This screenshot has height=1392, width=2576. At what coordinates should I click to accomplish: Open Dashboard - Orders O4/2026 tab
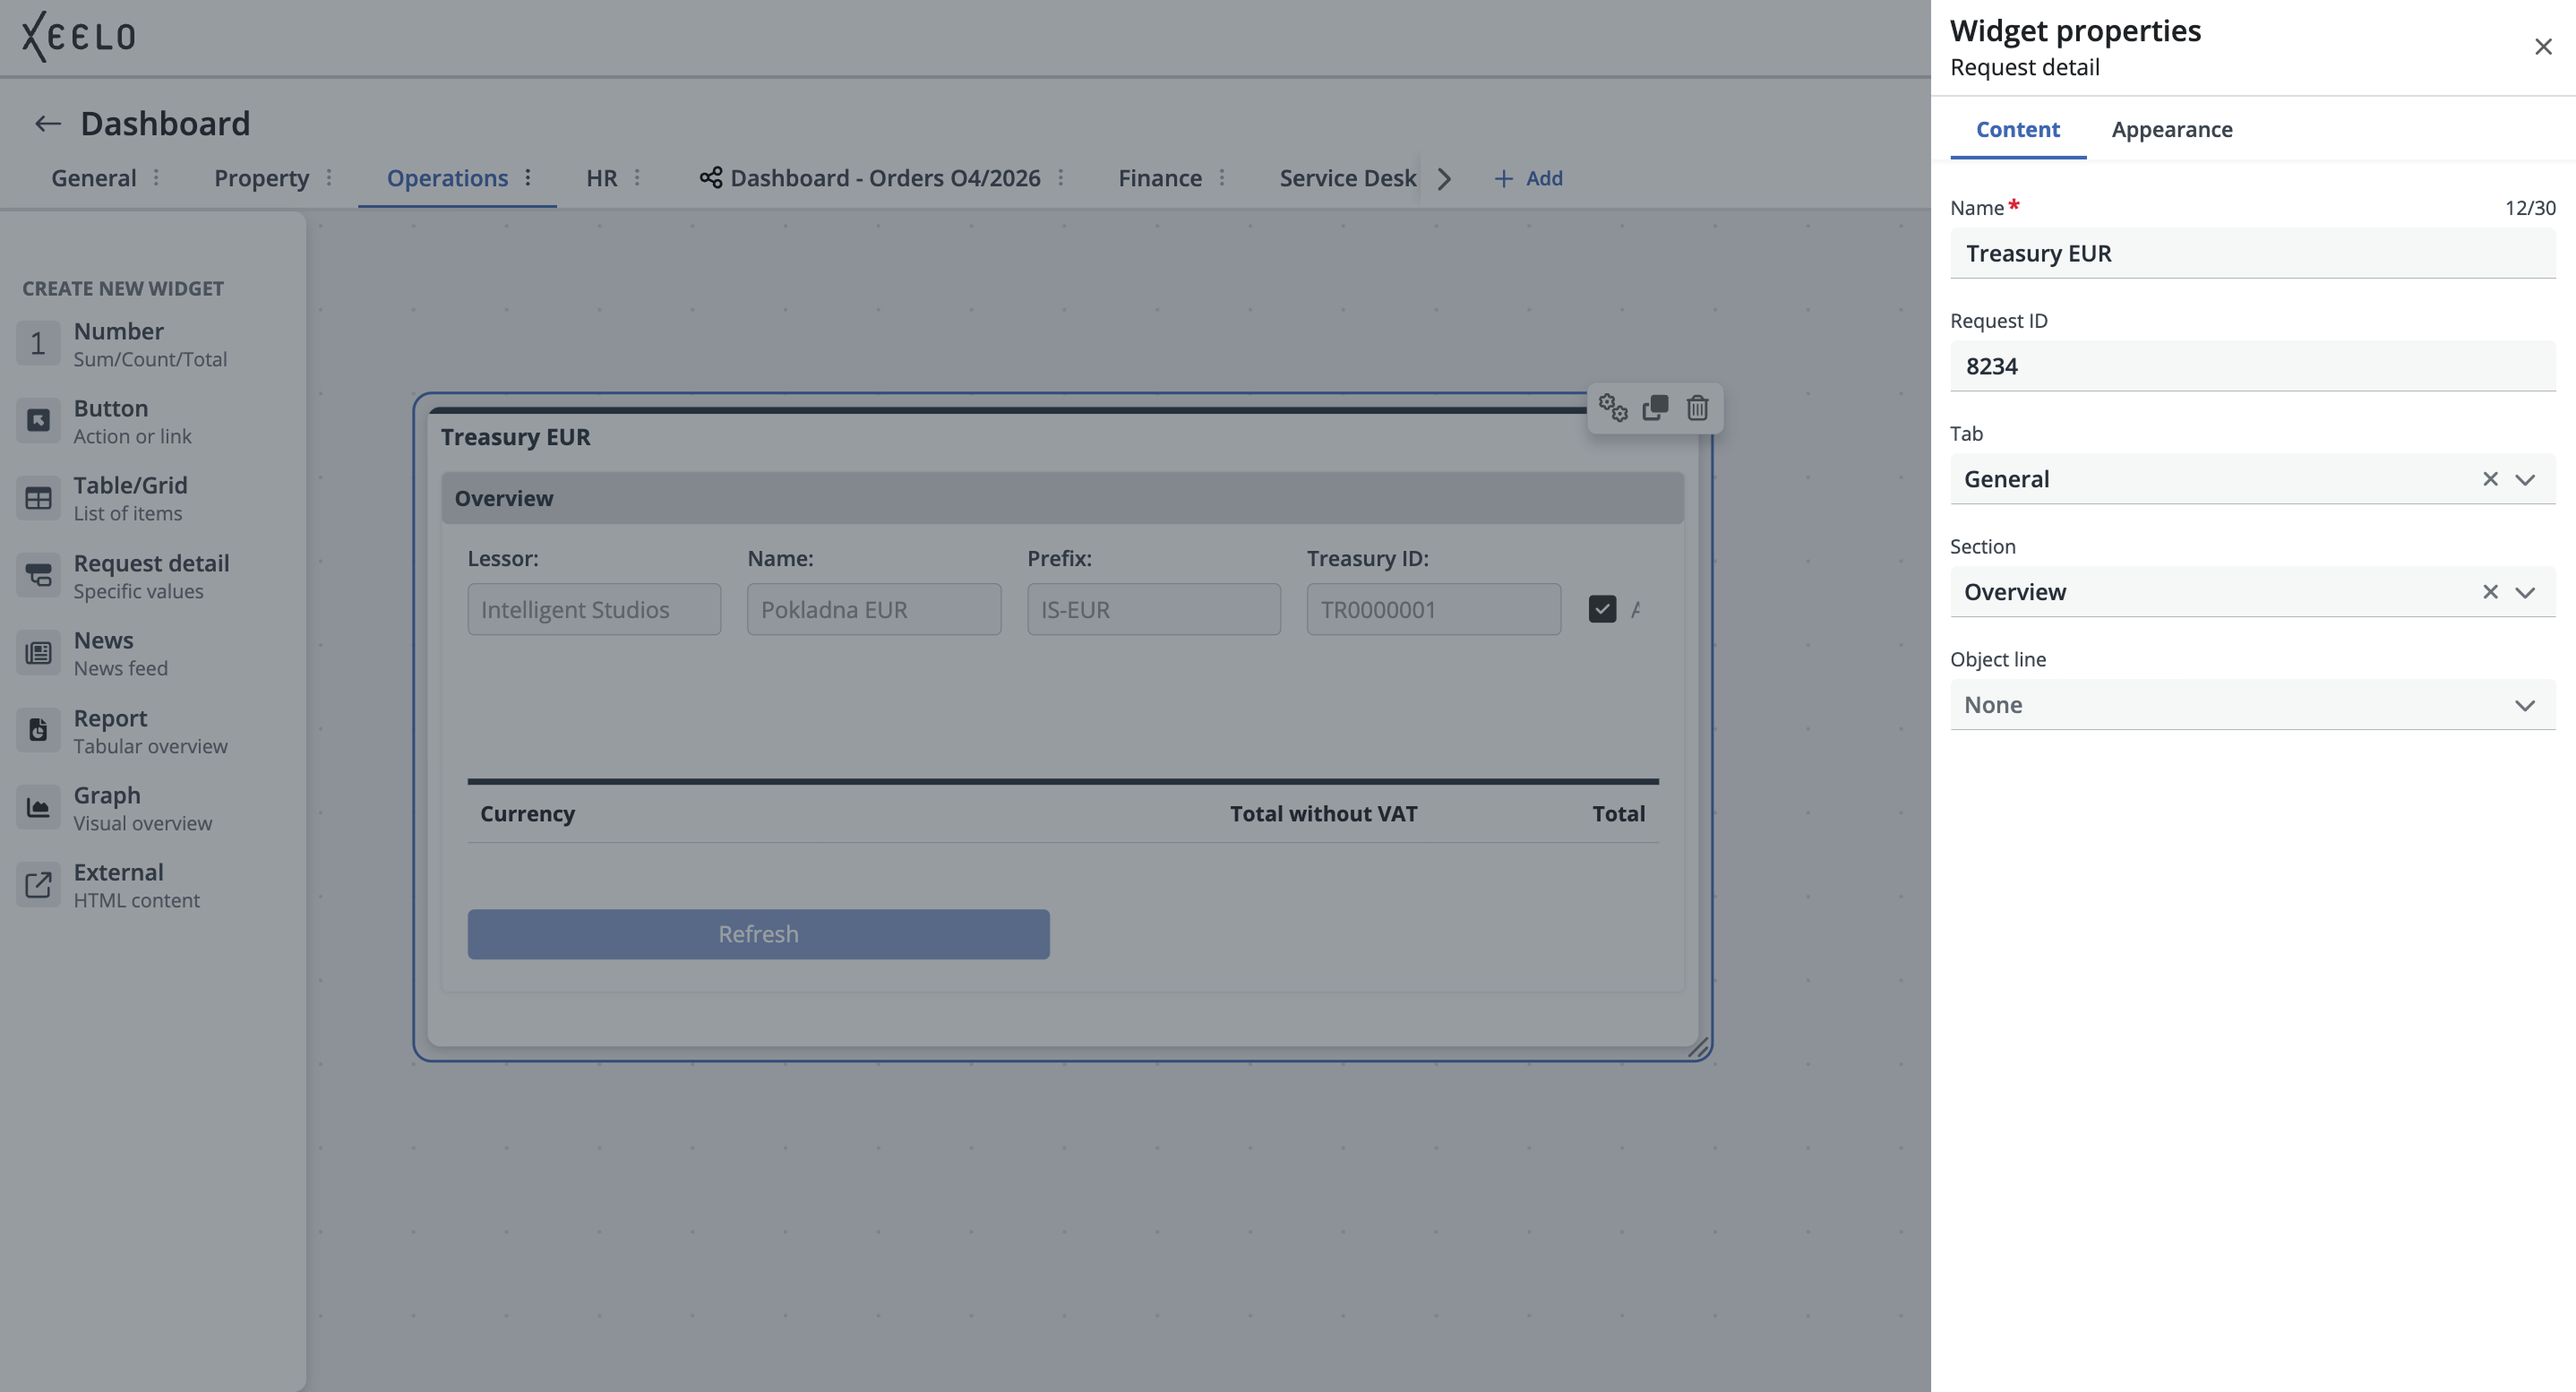coord(885,178)
